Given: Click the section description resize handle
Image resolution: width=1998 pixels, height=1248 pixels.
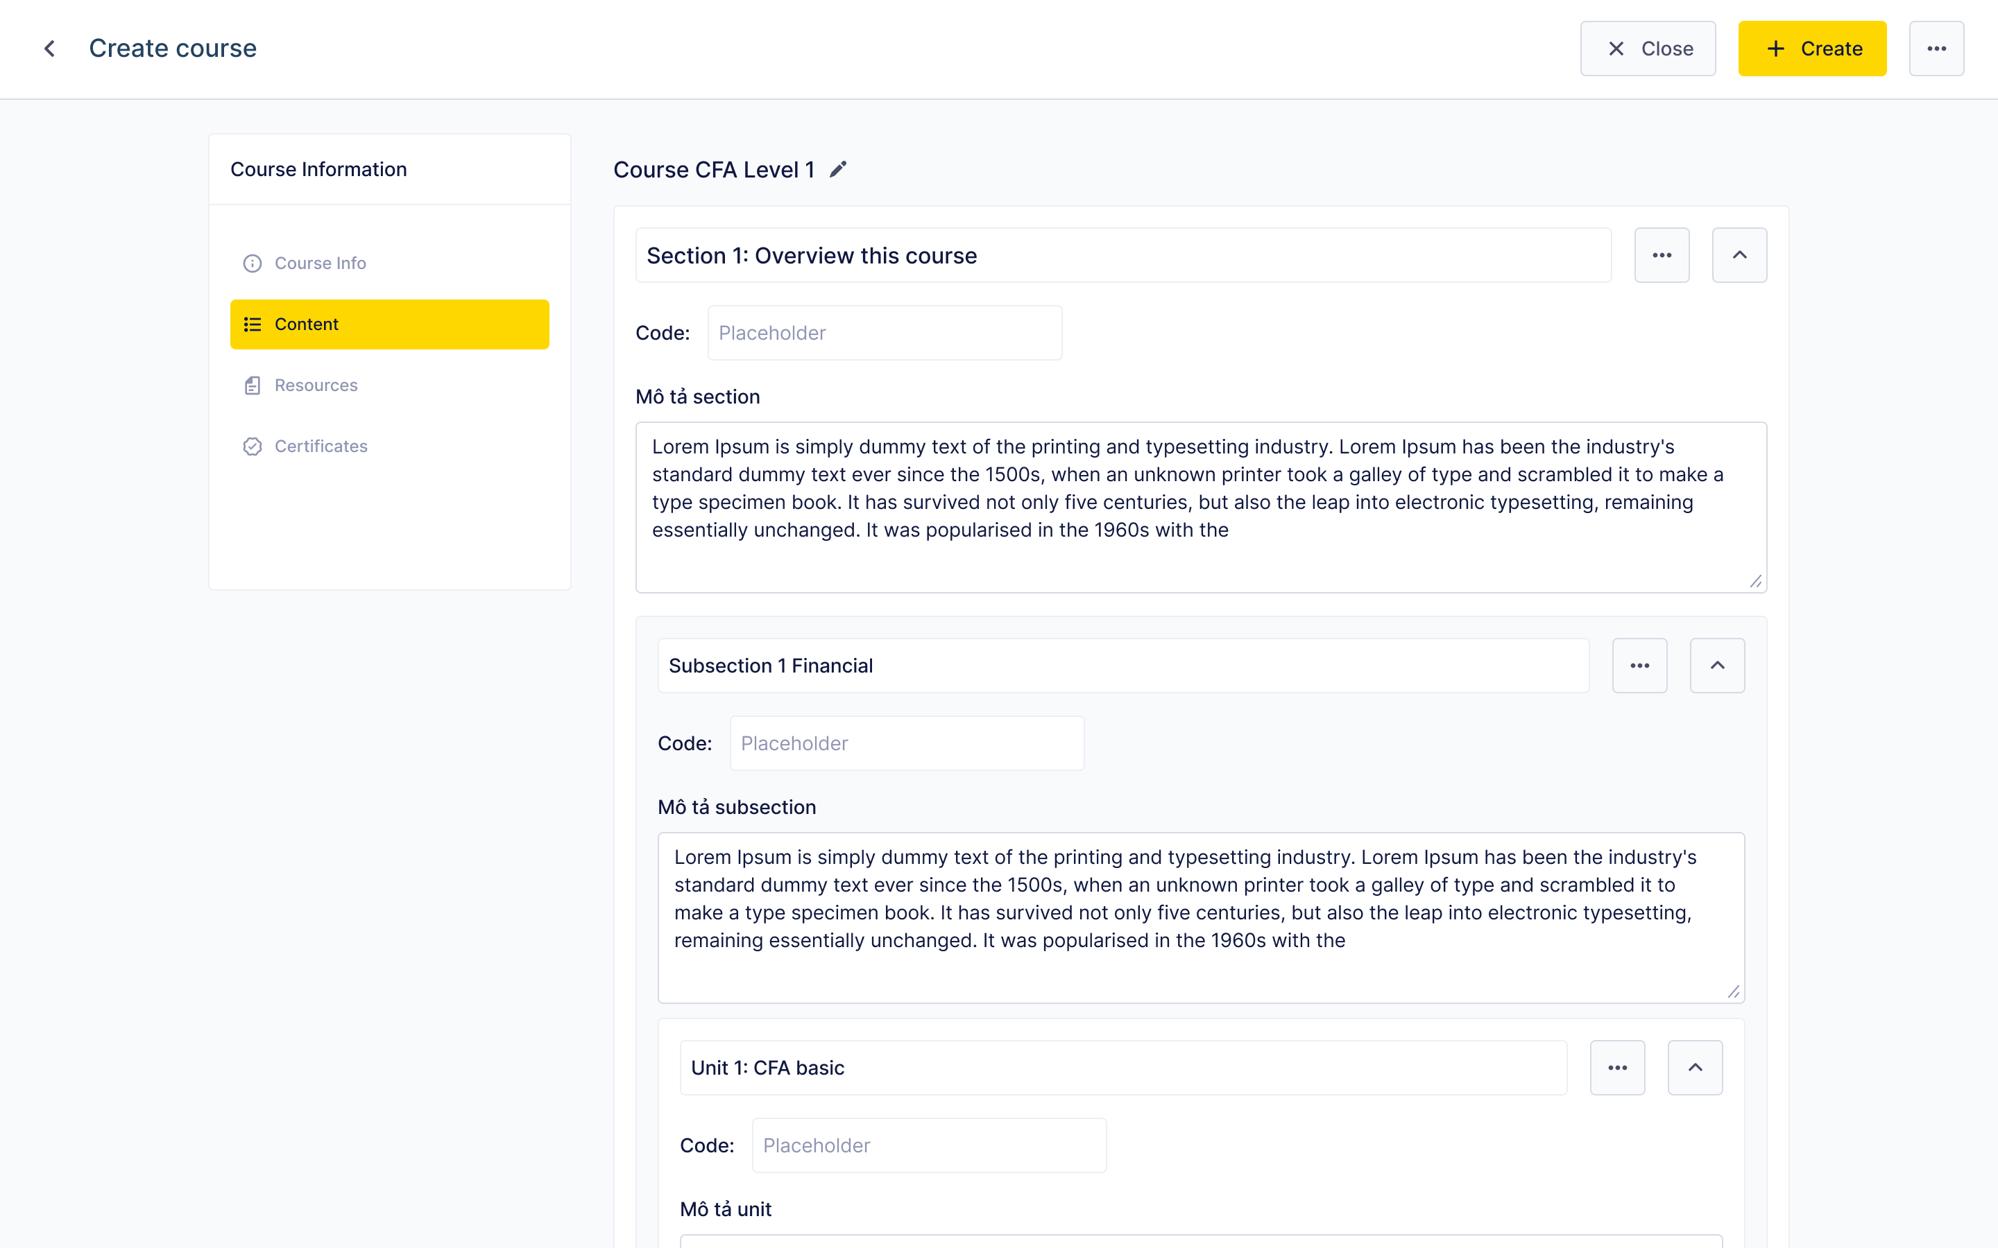Looking at the screenshot, I should click(1755, 581).
